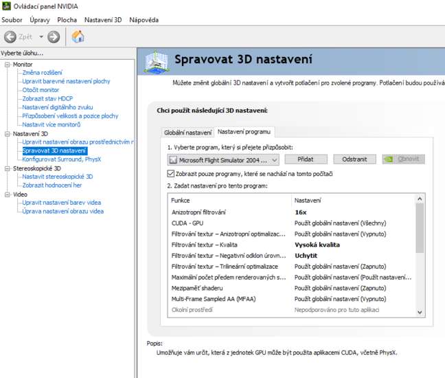Image resolution: width=445 pixels, height=378 pixels.
Task: Select Maximální počet předem renderovaných row
Action: 293,277
